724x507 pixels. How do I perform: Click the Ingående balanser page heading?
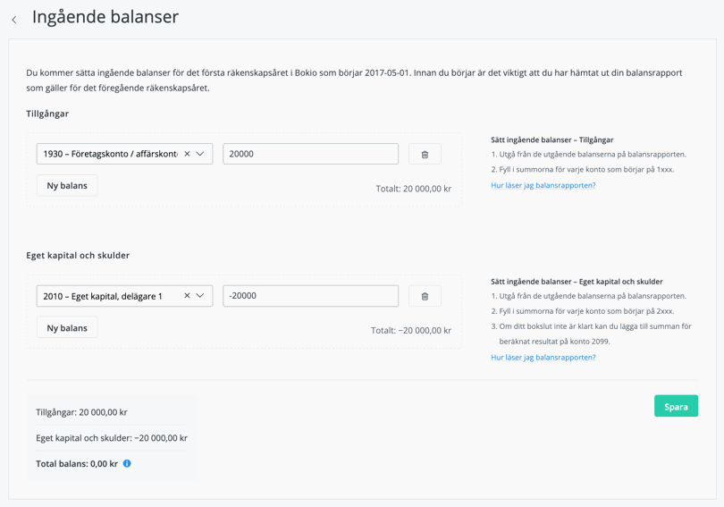tap(105, 17)
